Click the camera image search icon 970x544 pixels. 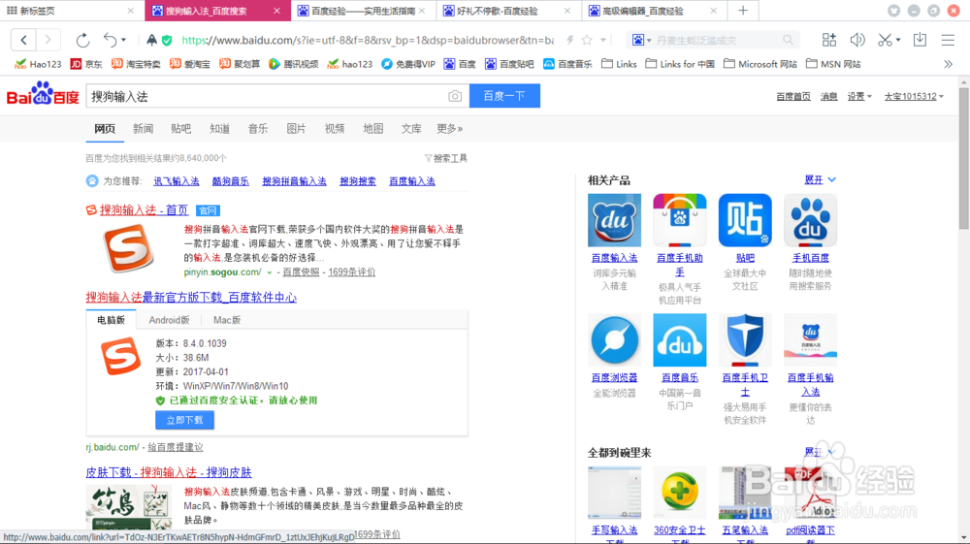point(455,96)
